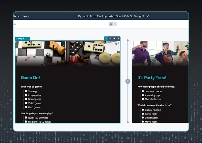Edit the form title with the pencil icon

pyautogui.click(x=148, y=16)
